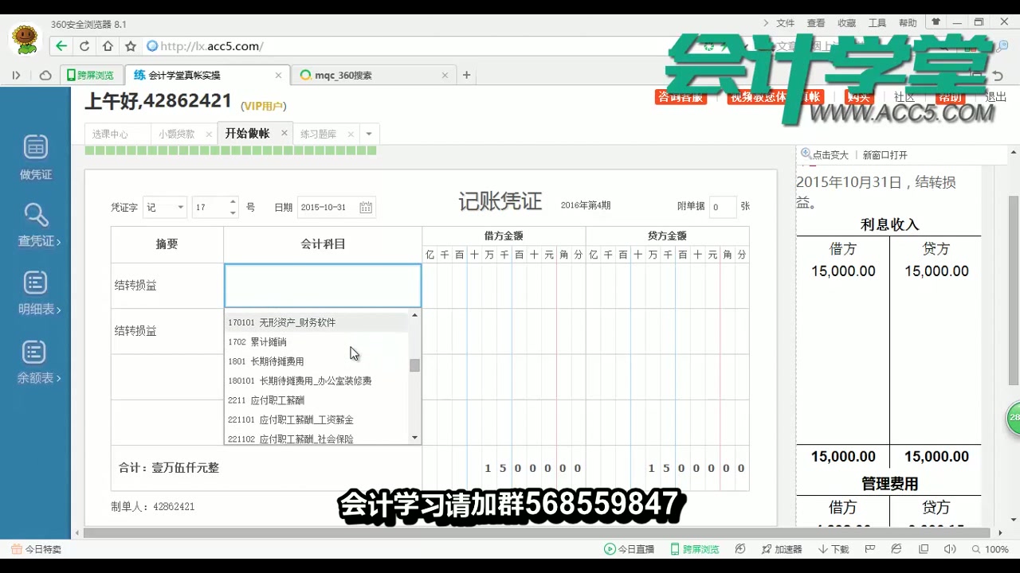1020x573 pixels.
Task: Click the 附单据 count input field
Action: click(722, 207)
